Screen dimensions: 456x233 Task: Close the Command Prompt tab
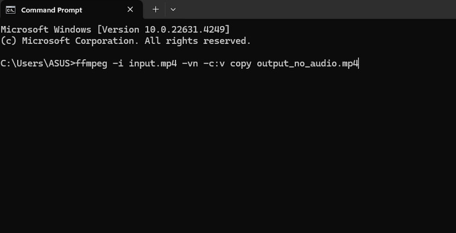[x=131, y=10]
